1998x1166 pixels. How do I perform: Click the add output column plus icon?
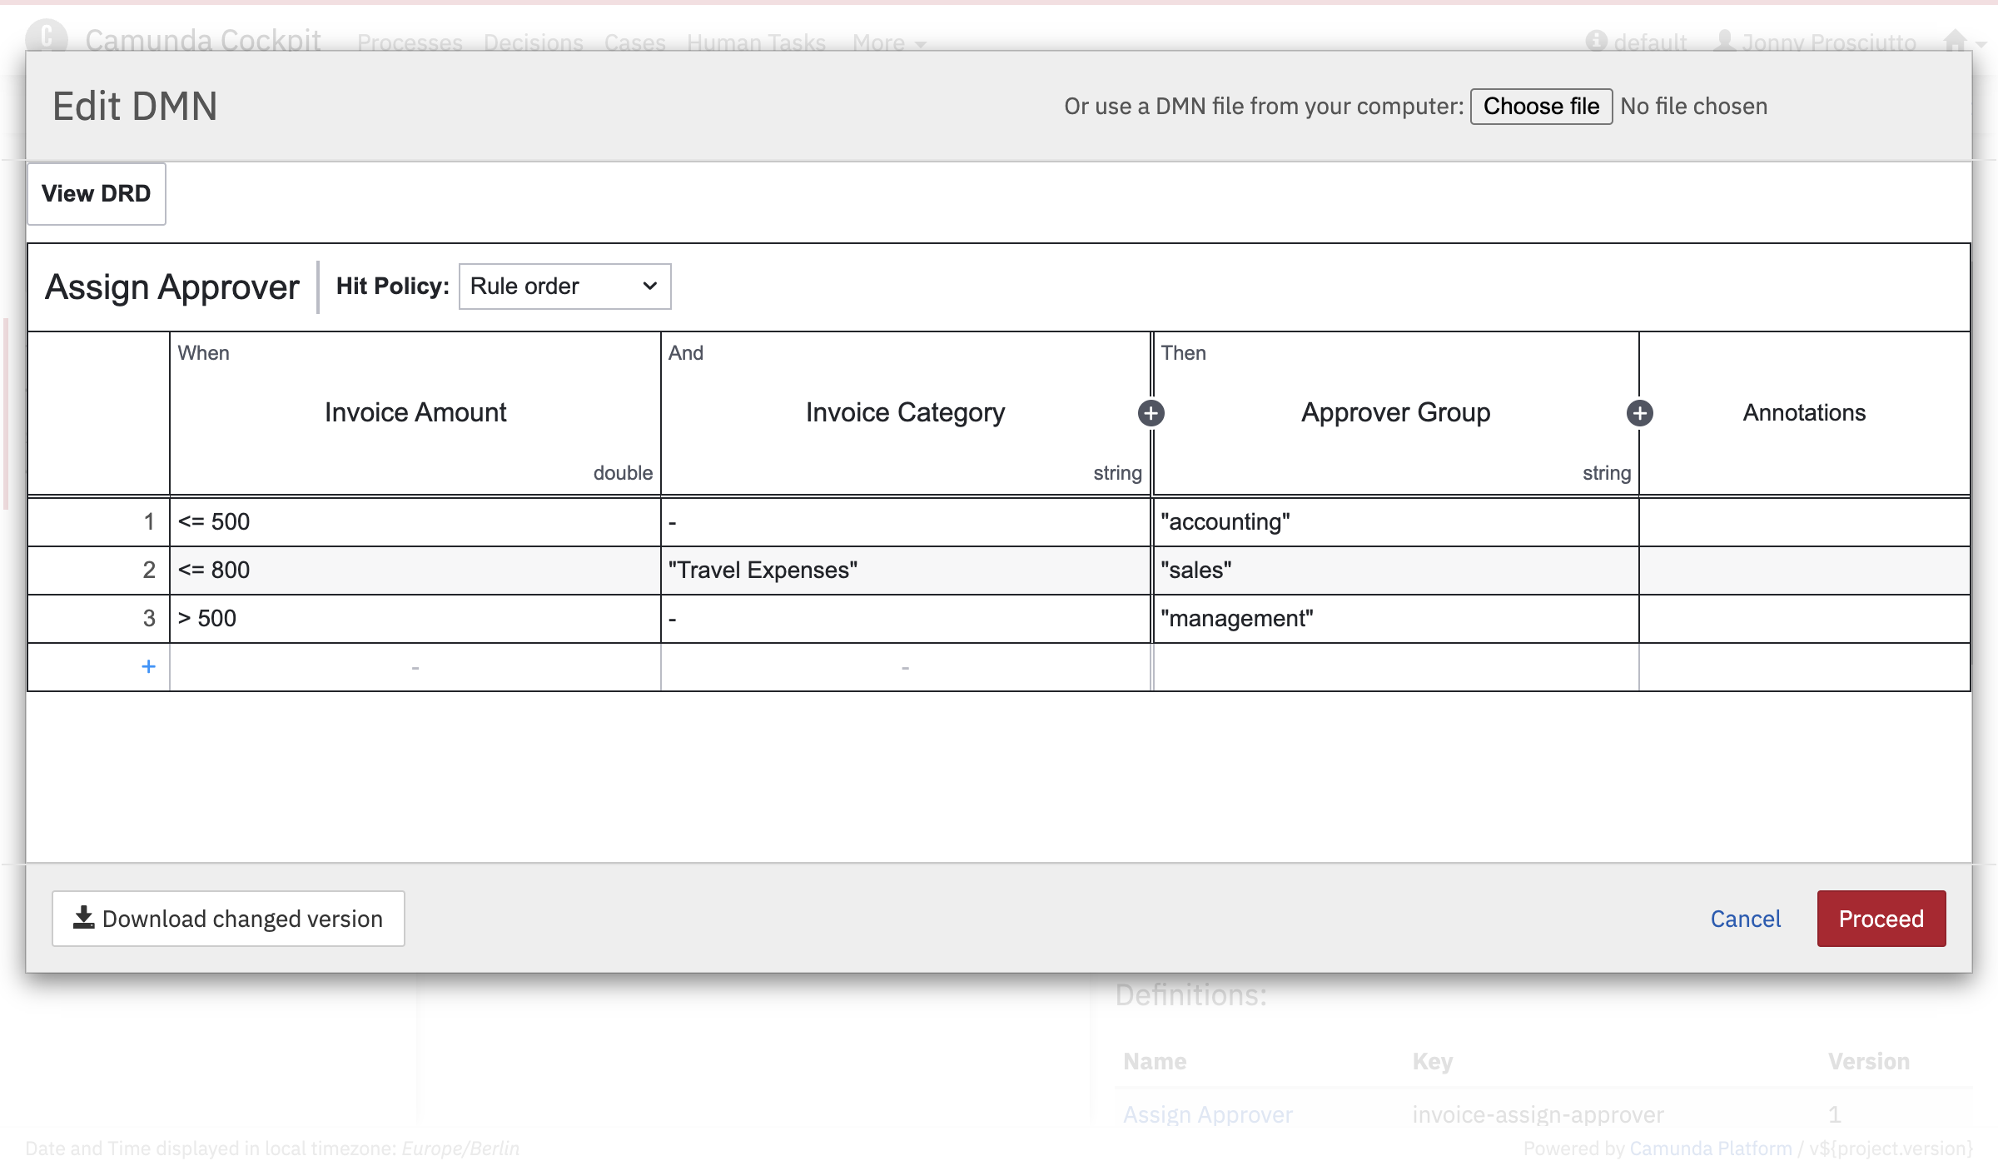click(x=1639, y=413)
